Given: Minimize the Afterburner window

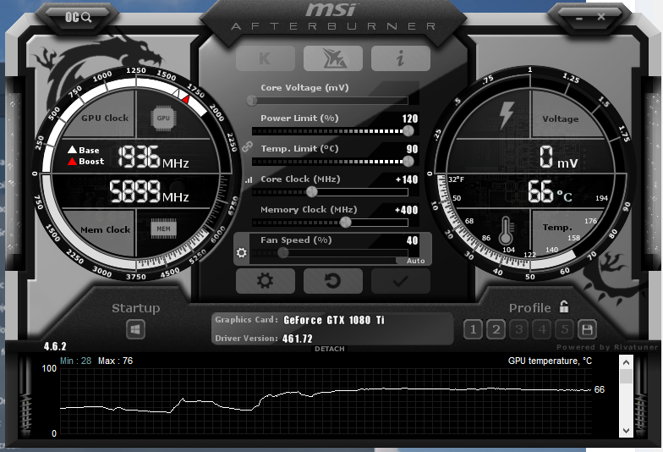Looking at the screenshot, I should coord(578,18).
